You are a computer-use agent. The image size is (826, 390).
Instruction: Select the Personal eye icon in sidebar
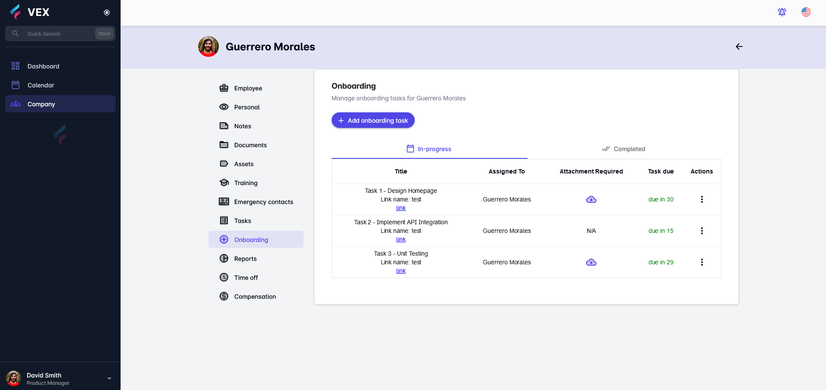[224, 107]
